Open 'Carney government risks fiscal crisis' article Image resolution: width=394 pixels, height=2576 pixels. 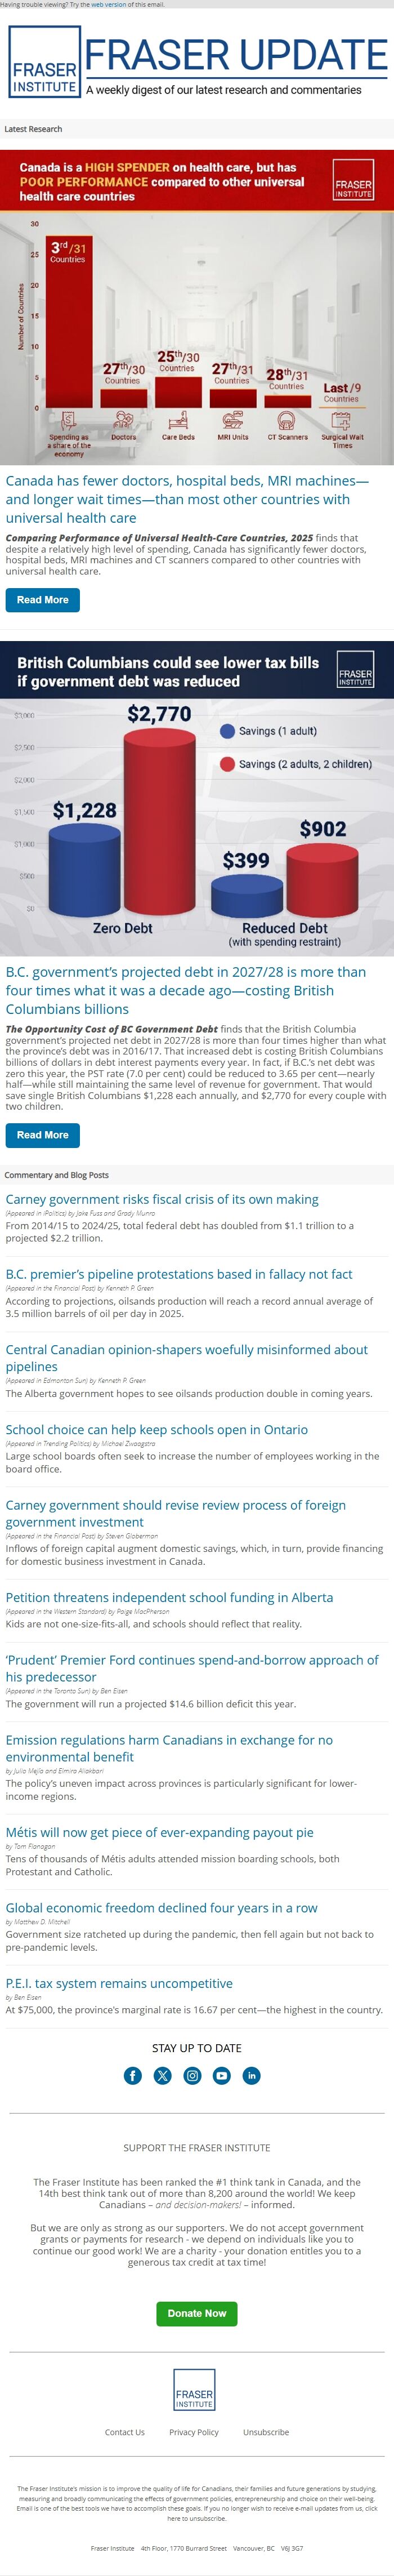tap(162, 1199)
